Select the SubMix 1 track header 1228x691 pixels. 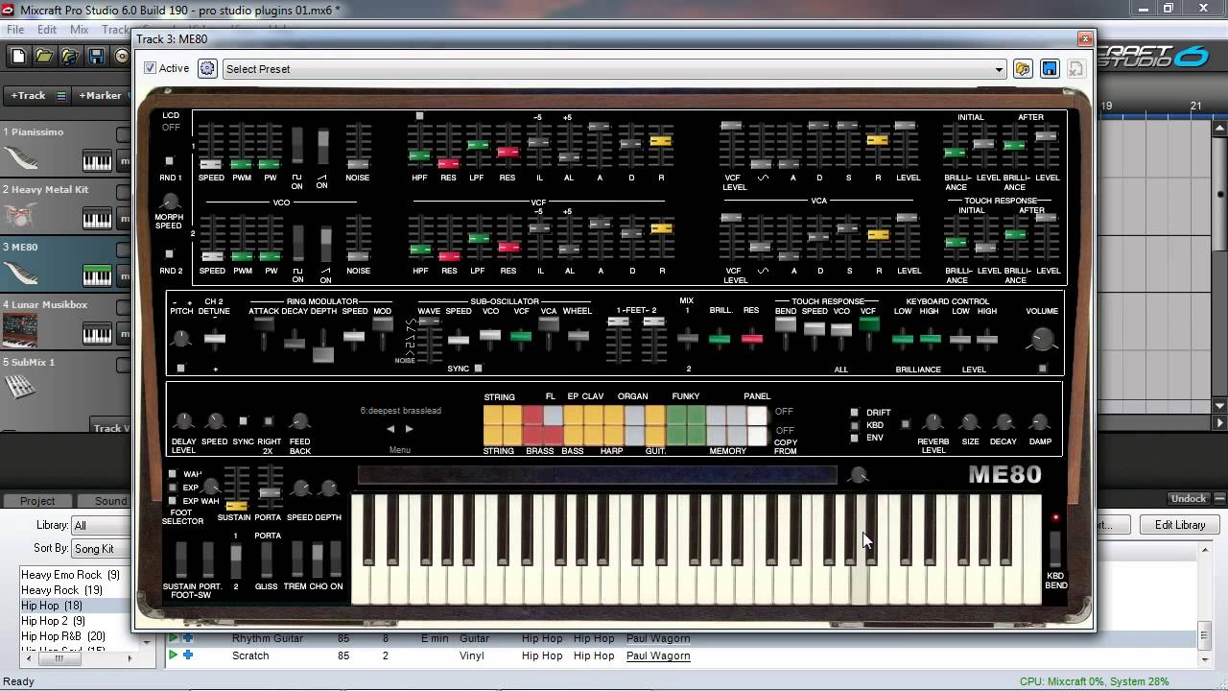pos(65,381)
